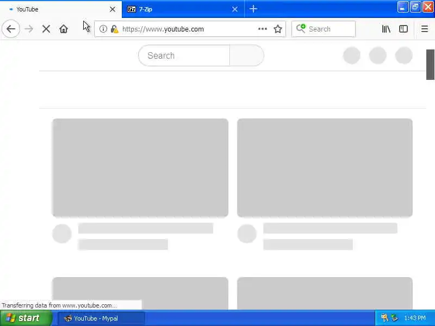Click the YouTube search submit button placeholder
The width and height of the screenshot is (435, 326).
pos(247,55)
